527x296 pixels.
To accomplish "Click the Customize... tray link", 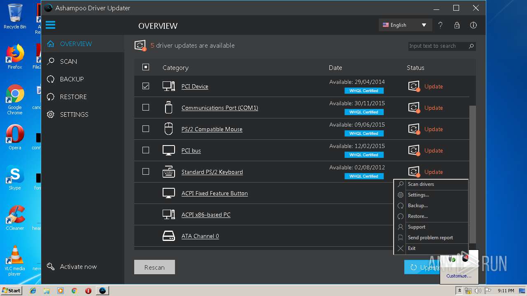I will 459,276.
